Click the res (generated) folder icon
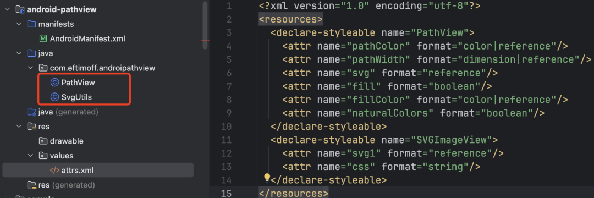Viewport: 594px width, 198px height. coord(32,185)
